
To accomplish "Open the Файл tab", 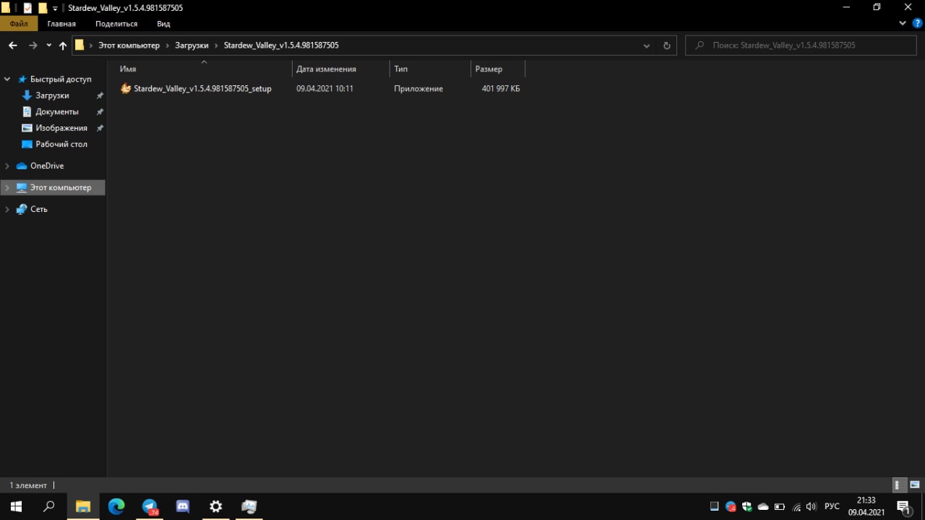I will pyautogui.click(x=20, y=24).
